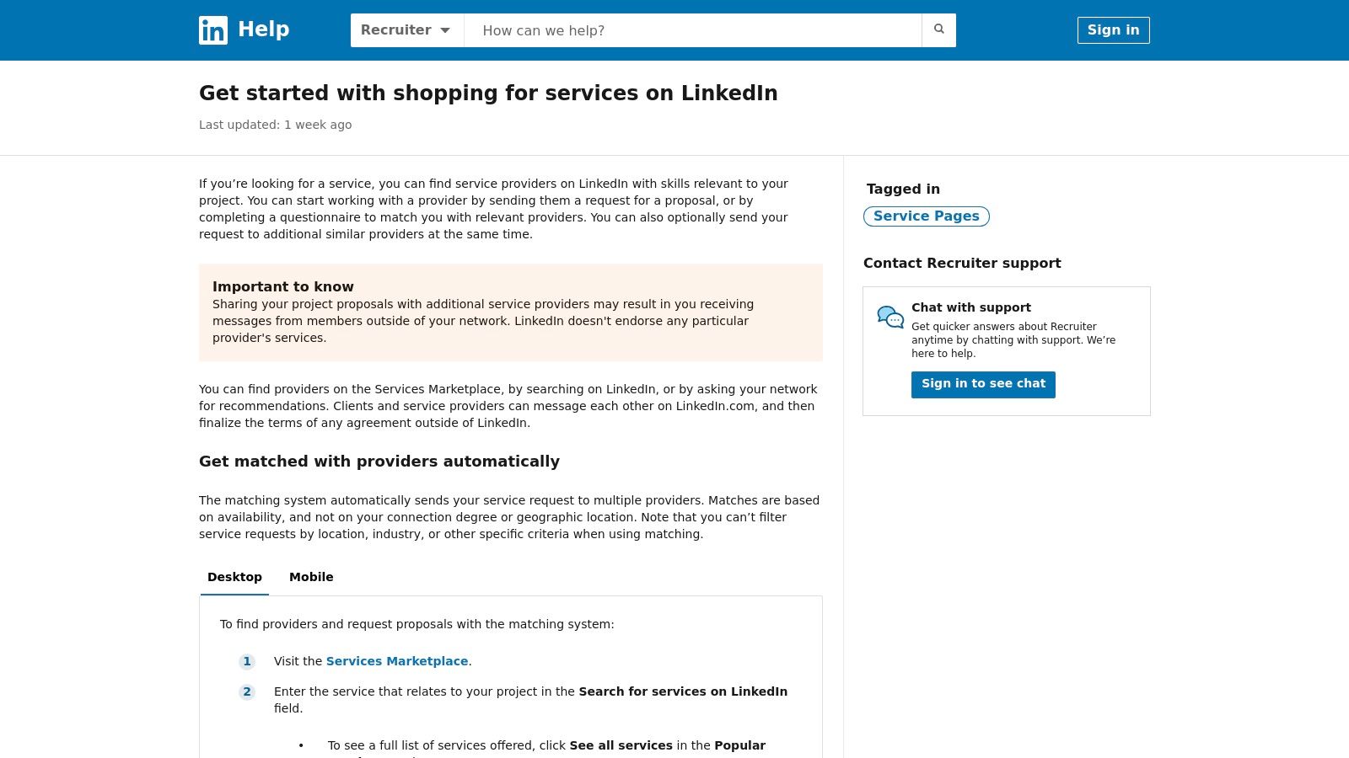Click the article title heading
1349x758 pixels.
pos(488,93)
